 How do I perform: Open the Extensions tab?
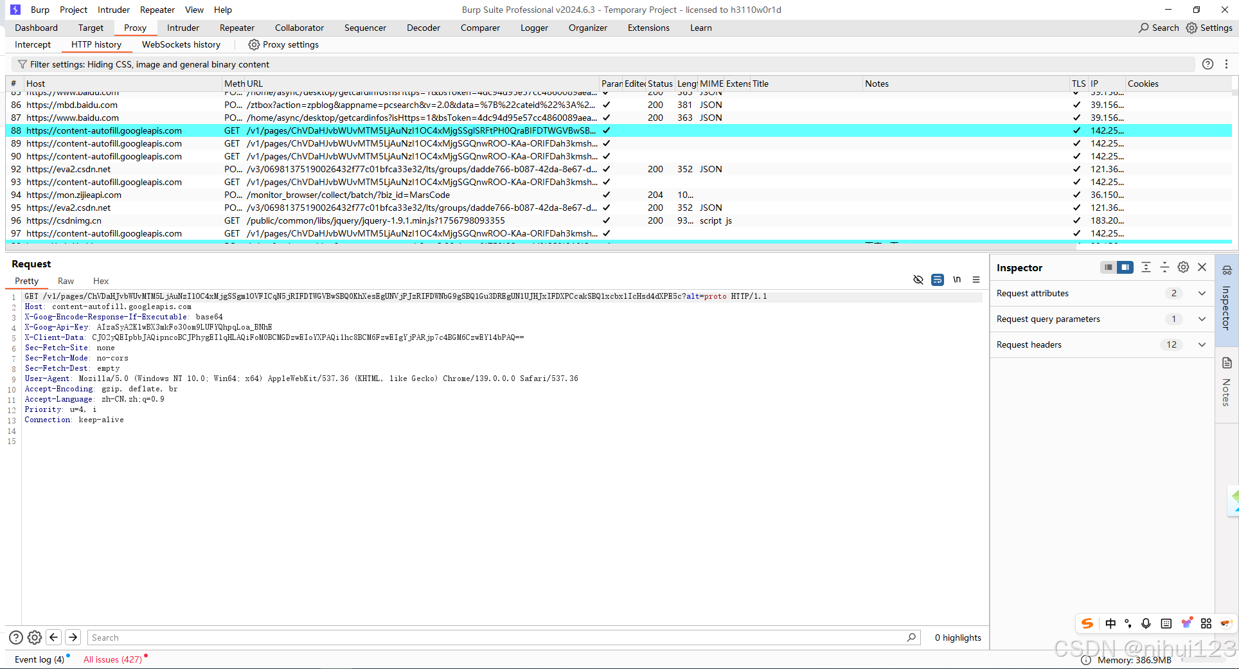(648, 28)
